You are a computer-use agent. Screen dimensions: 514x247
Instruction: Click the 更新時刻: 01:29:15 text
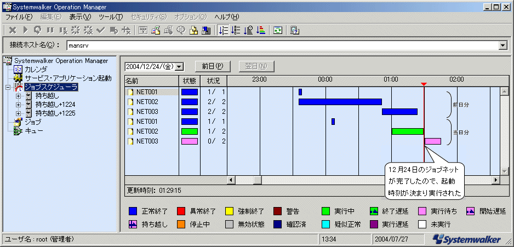point(154,190)
